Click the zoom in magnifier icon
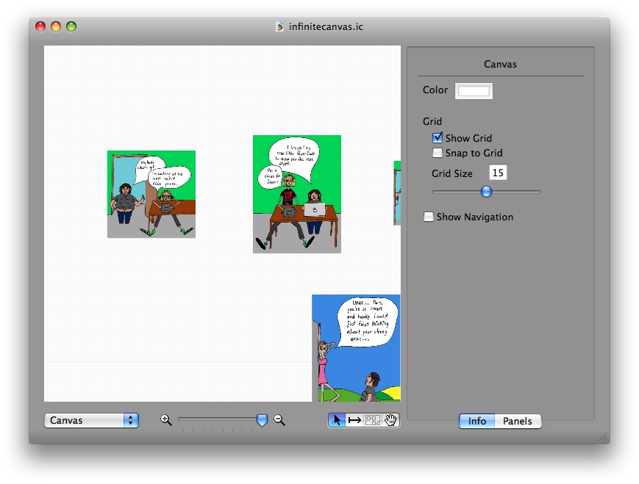The height and width of the screenshot is (484, 639). (166, 419)
